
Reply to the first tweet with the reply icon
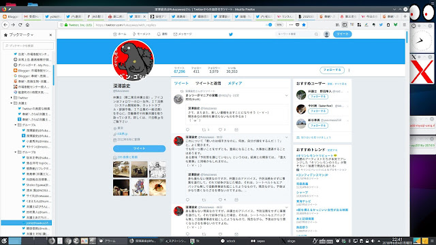coord(188,130)
